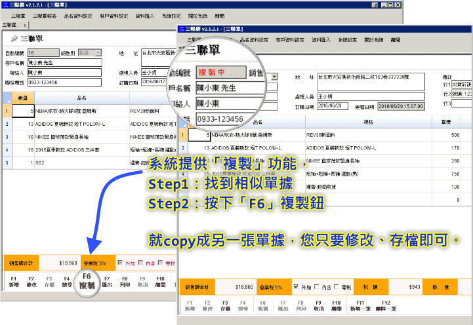Click the app icon in front window title bar

point(181,29)
